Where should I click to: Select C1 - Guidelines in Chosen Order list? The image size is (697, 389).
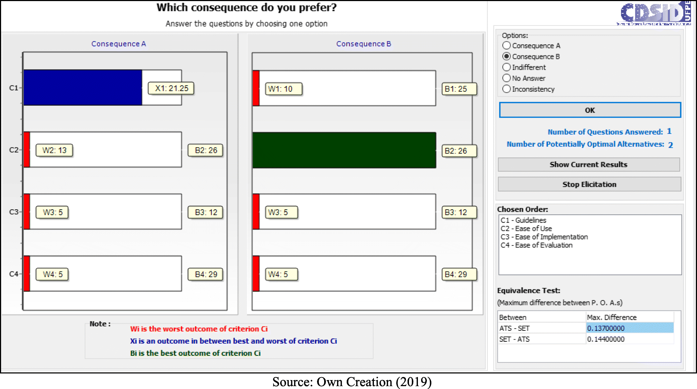(523, 220)
